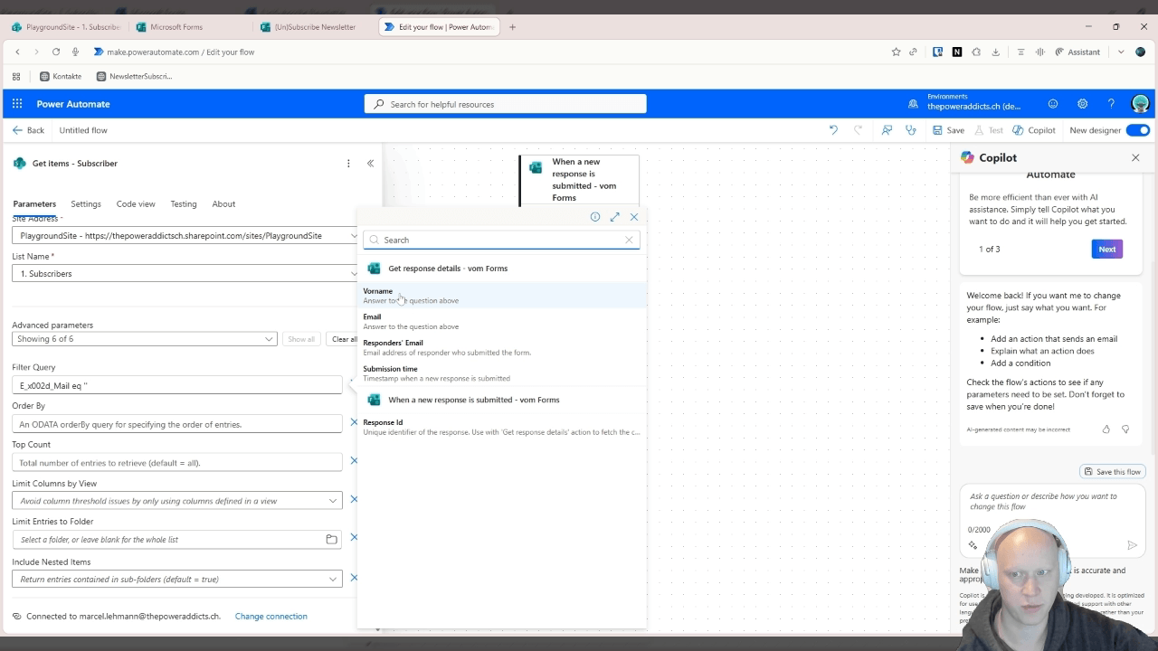Undo the last flow change
The height and width of the screenshot is (651, 1158).
pos(833,130)
